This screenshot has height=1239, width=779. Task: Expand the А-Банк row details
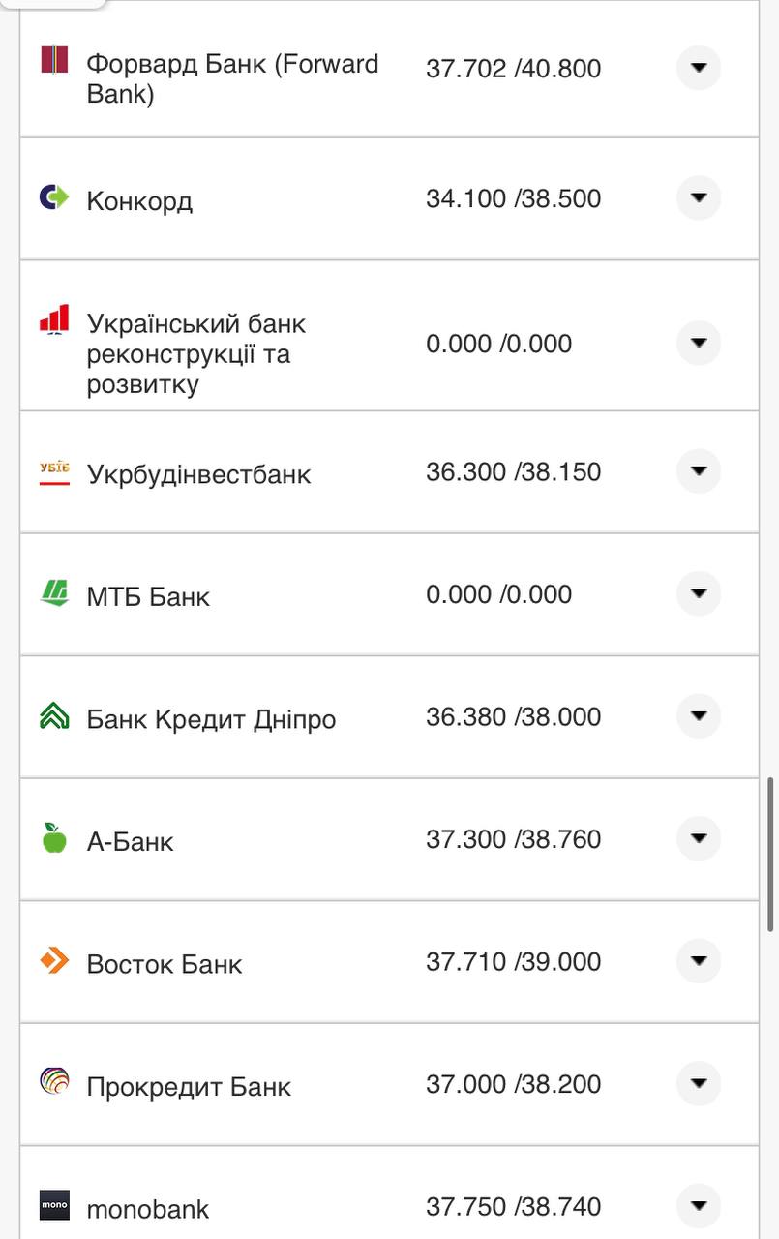pyautogui.click(x=699, y=838)
